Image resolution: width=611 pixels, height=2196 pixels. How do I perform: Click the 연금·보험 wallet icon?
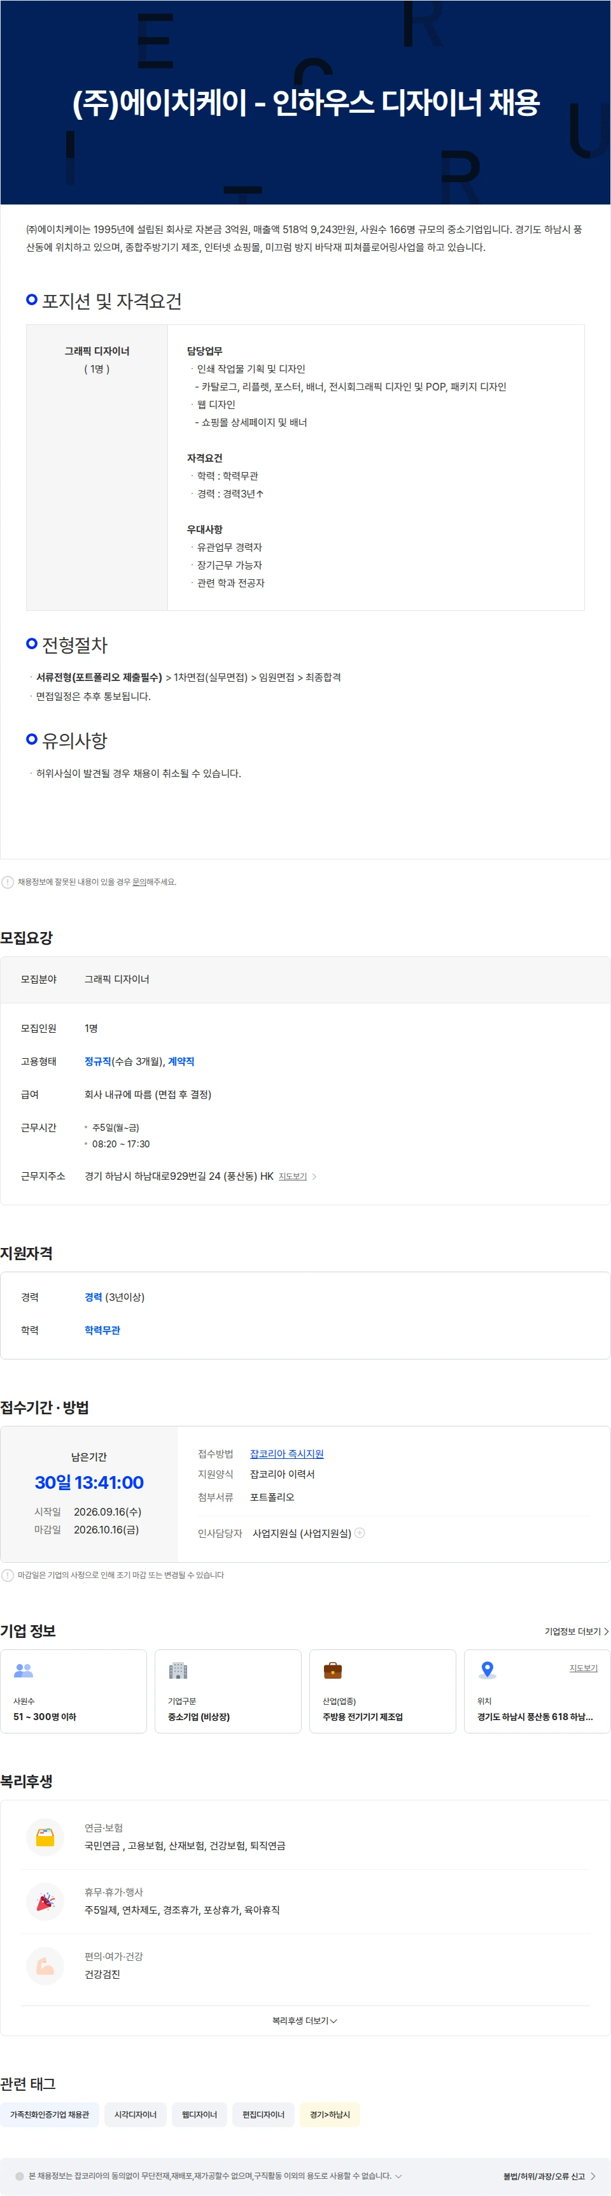coord(45,1837)
